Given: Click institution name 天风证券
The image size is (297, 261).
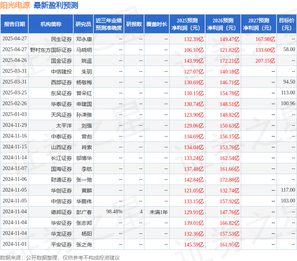Looking at the screenshot, I should click(x=61, y=115).
